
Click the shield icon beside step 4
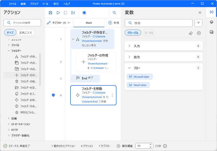click(53, 95)
